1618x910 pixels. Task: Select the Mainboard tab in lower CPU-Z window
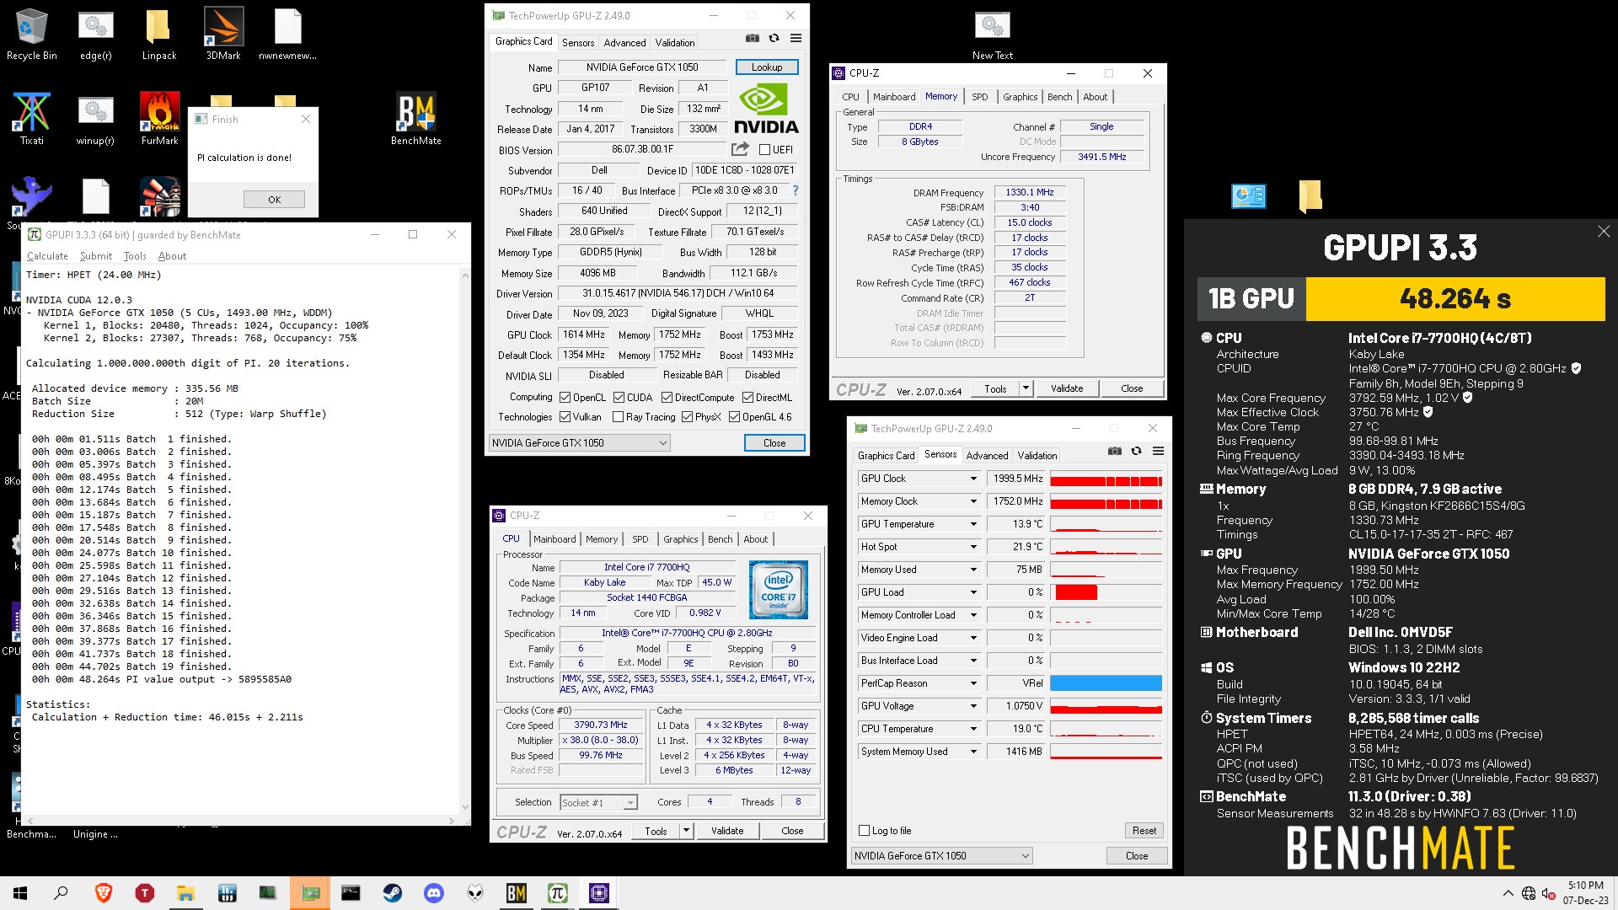tap(555, 539)
